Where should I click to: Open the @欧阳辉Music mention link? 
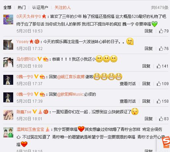pyautogui.click(x=70, y=94)
